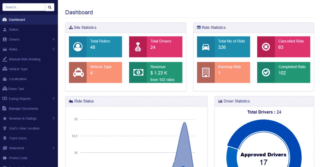Screen dimensions: 320x167
Task: Click the Revenue money bill icon
Action: pos(138,72)
